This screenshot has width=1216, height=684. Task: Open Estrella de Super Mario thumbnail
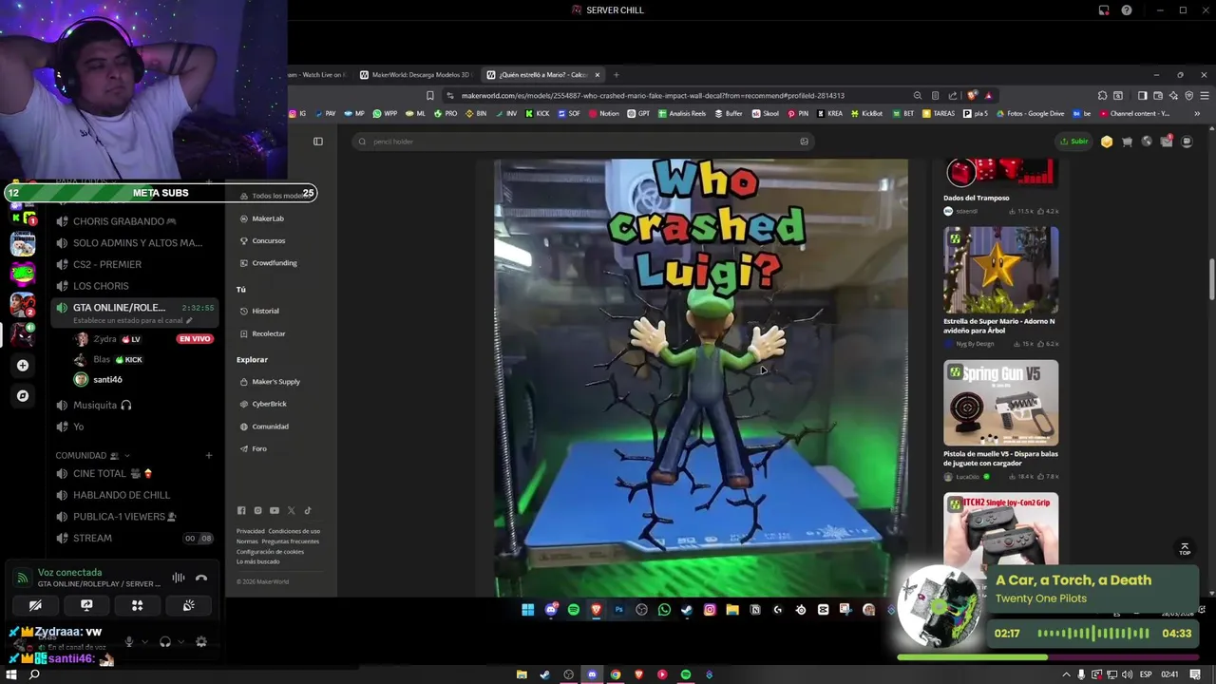(x=1000, y=270)
